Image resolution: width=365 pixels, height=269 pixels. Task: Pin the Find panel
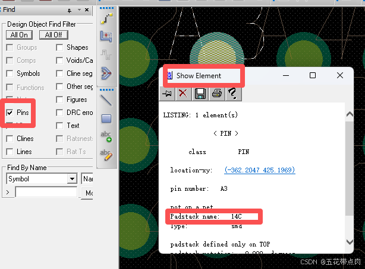click(70, 11)
